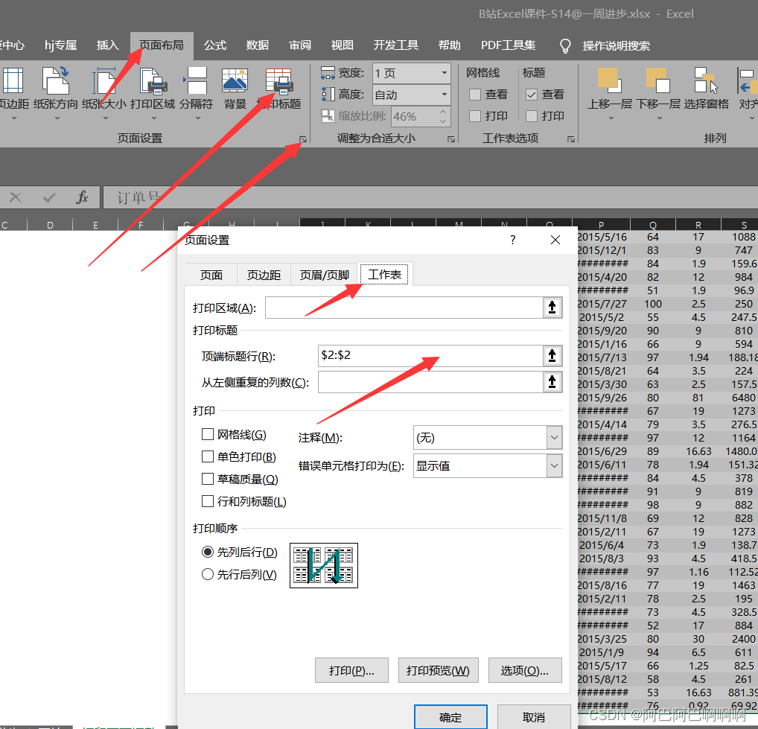Click the Print area 打印区域 input field
Image resolution: width=758 pixels, height=729 pixels.
click(404, 308)
